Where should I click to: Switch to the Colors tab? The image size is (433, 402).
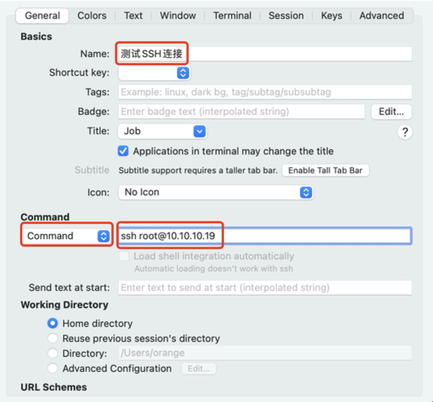pos(92,16)
